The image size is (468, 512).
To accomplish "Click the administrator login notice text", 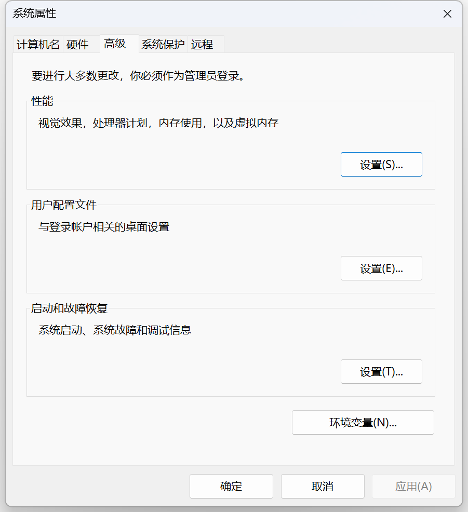I will pyautogui.click(x=138, y=76).
